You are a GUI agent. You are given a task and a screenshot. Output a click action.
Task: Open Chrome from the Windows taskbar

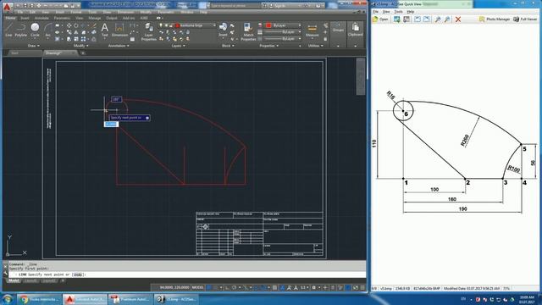pyautogui.click(x=39, y=299)
